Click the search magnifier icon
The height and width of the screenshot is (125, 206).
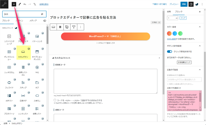pyautogui.click(x=42, y=14)
